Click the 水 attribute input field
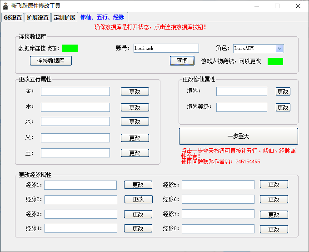The width and height of the screenshot is (309, 252). 75,121
